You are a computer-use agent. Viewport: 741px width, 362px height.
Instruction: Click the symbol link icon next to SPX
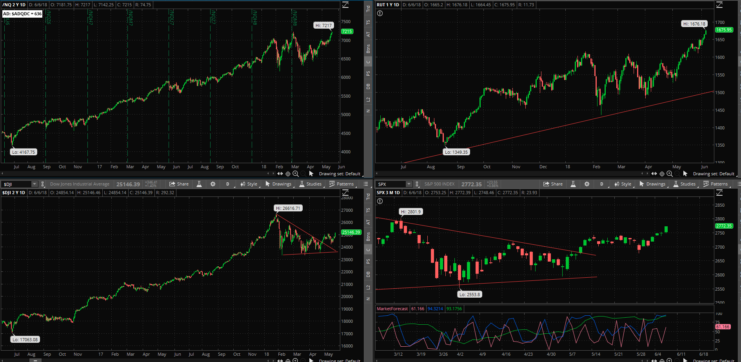(x=417, y=184)
